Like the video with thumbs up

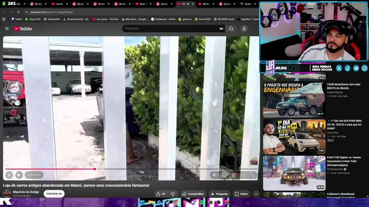(x=161, y=194)
